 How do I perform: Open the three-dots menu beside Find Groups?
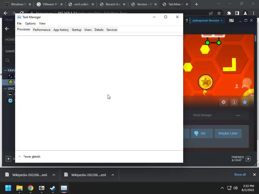coord(238,115)
